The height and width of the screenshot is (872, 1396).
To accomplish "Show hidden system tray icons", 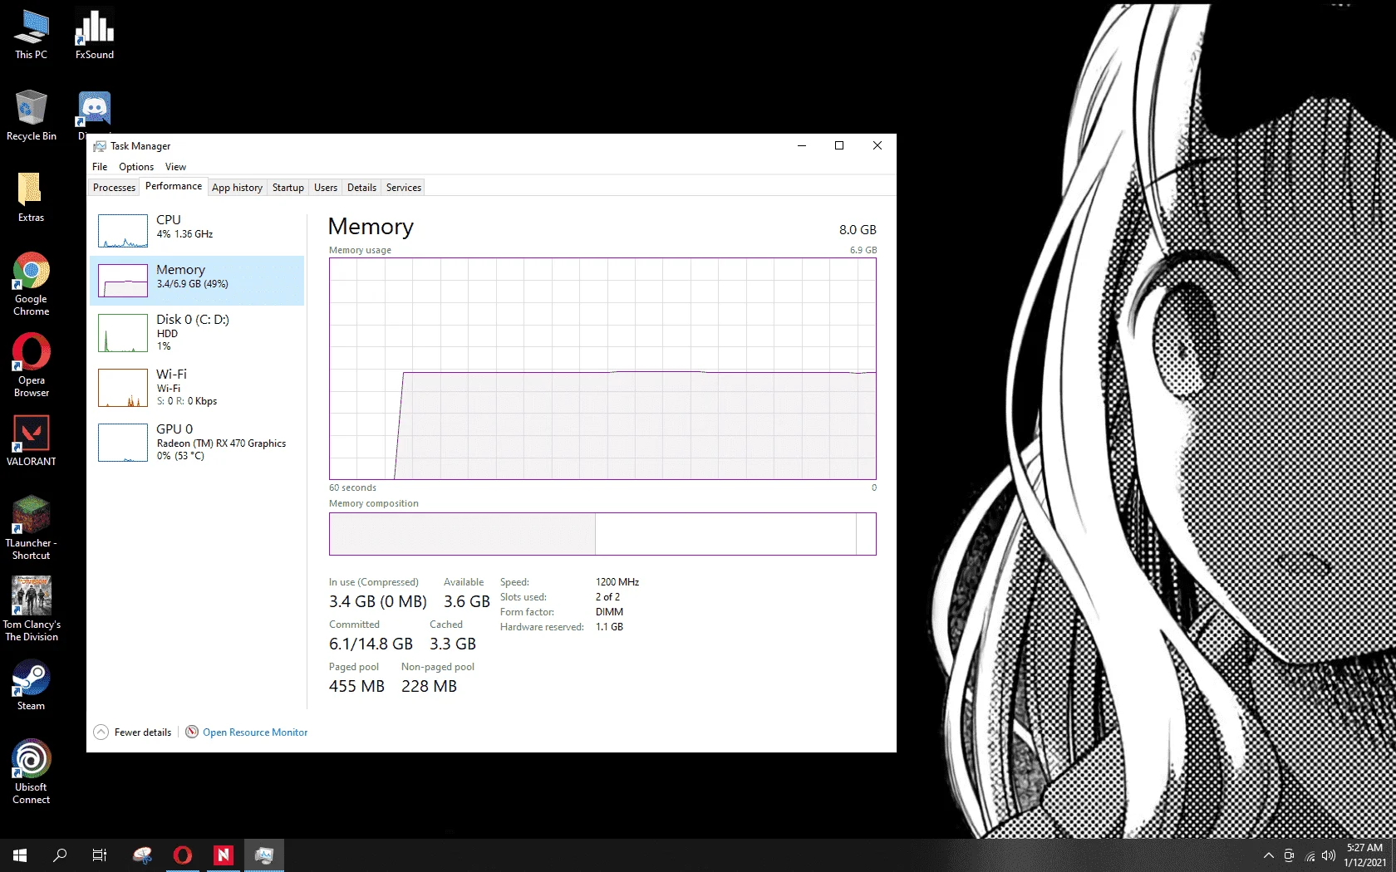I will 1269,855.
